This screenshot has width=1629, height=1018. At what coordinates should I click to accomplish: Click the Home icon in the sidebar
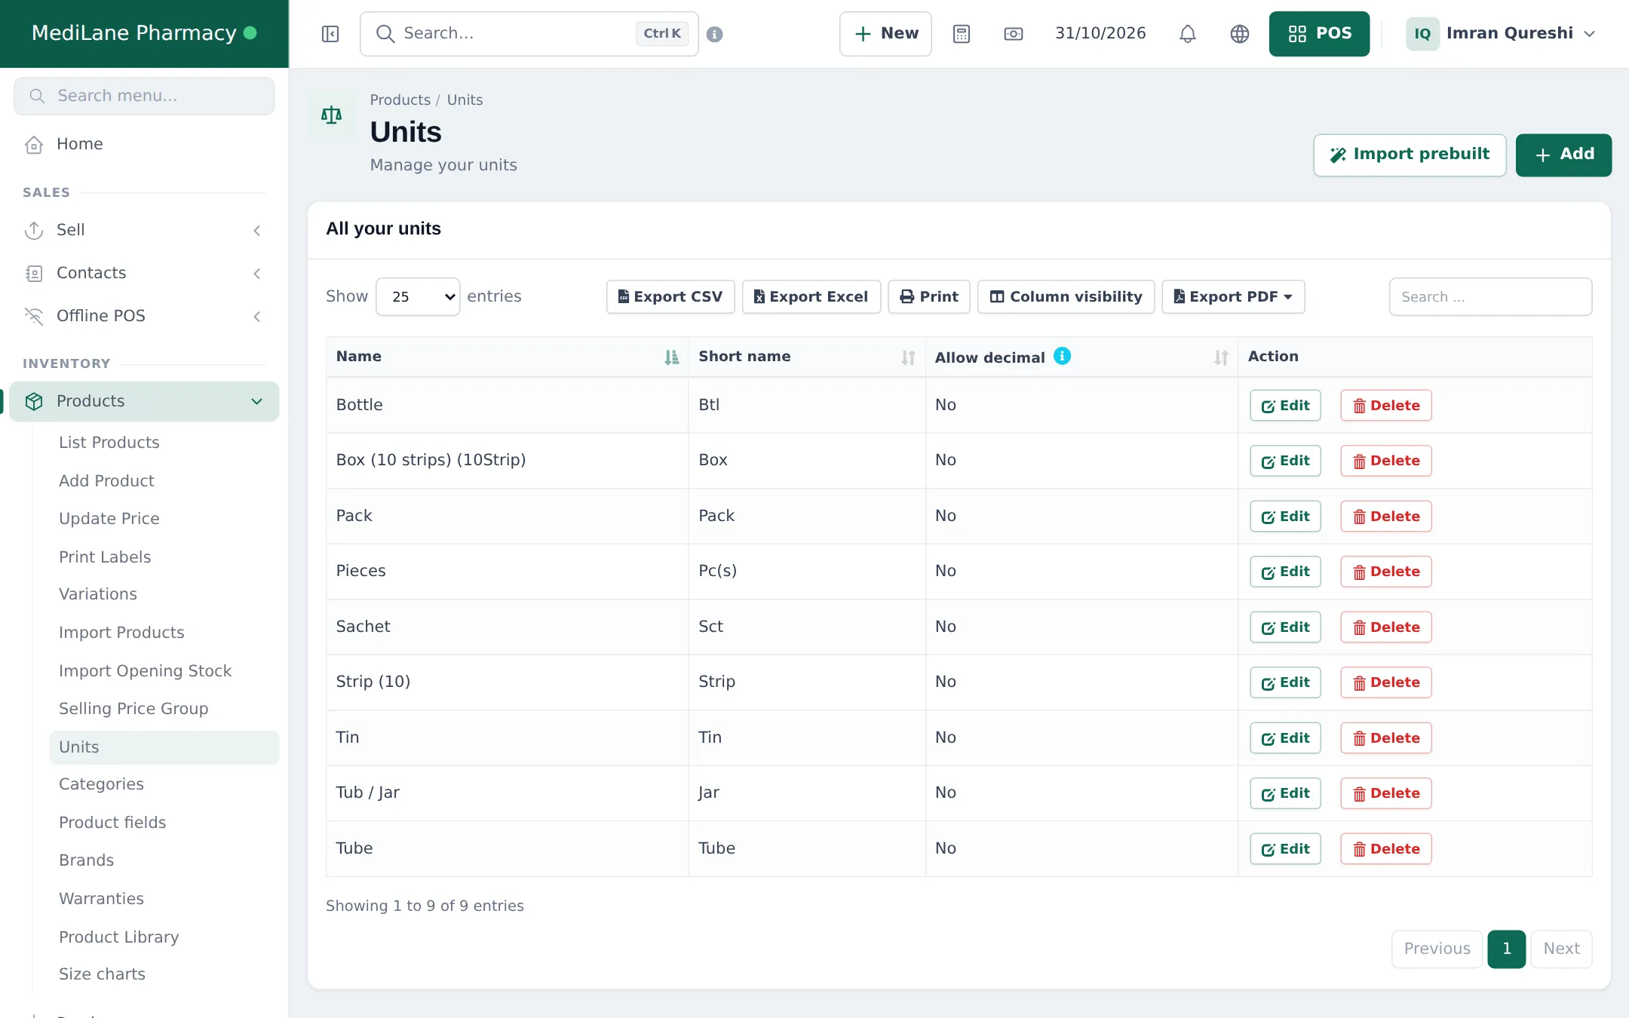[x=34, y=144]
